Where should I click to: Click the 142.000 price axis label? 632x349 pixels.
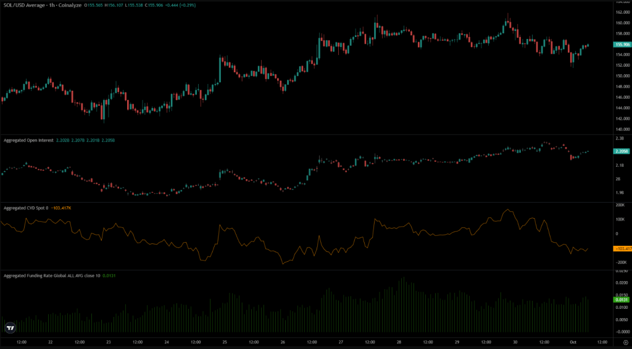click(x=622, y=119)
